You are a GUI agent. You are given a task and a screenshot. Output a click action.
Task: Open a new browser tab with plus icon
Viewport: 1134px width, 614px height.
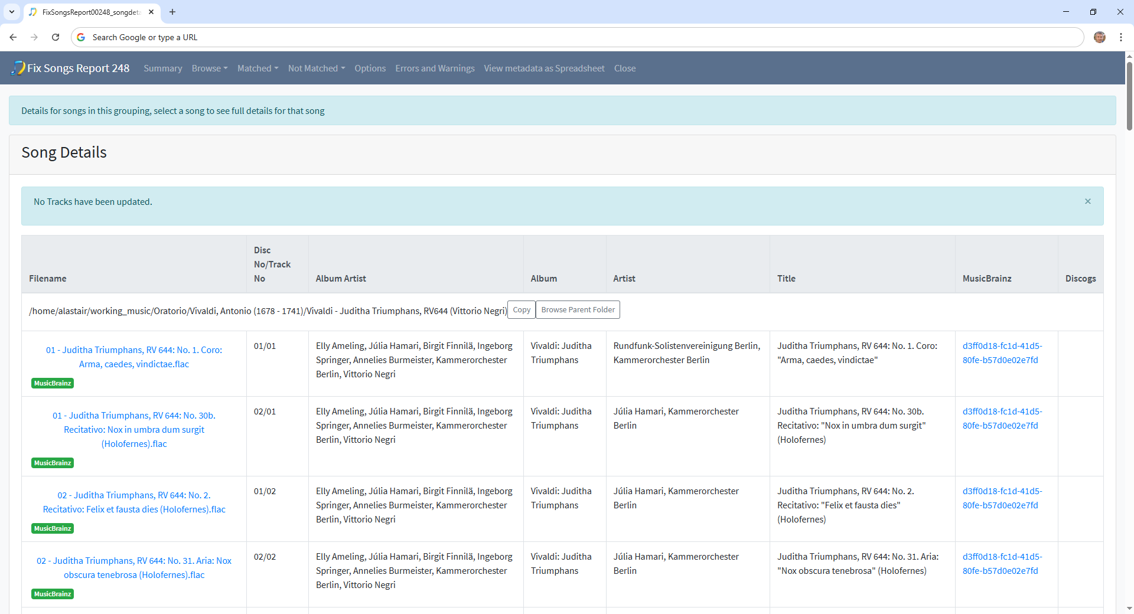tap(172, 12)
